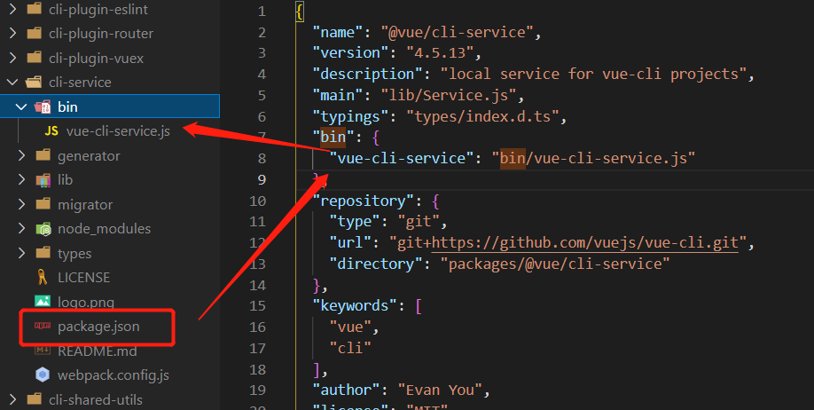Expand the node_modules folder chevron
Viewport: 814px width, 410px height.
coord(22,229)
